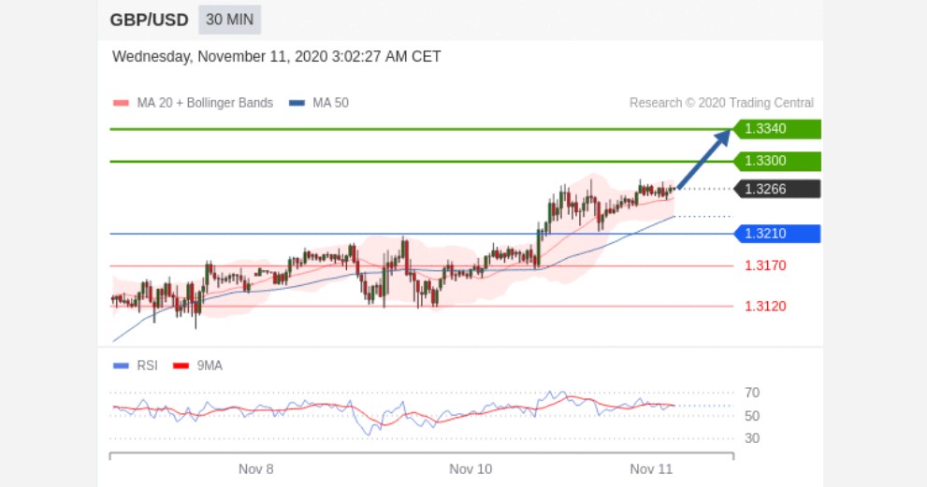
Task: Click the MA 50 blue legend swatch
Action: 297,103
